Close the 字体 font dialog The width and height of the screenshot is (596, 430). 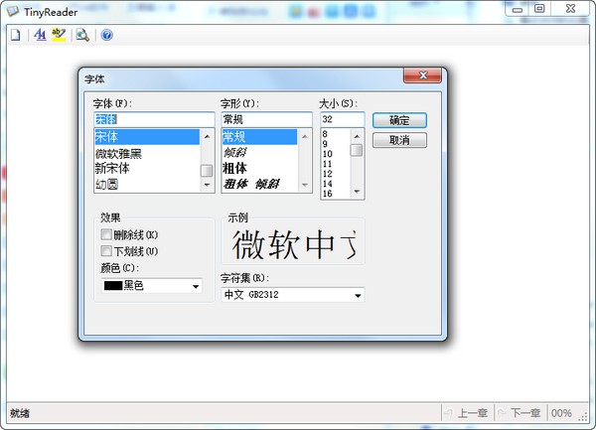point(423,75)
